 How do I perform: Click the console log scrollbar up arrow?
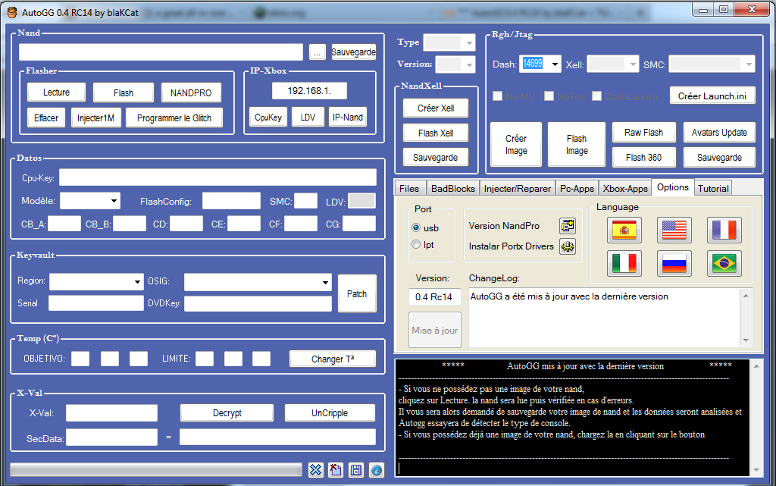(x=756, y=366)
